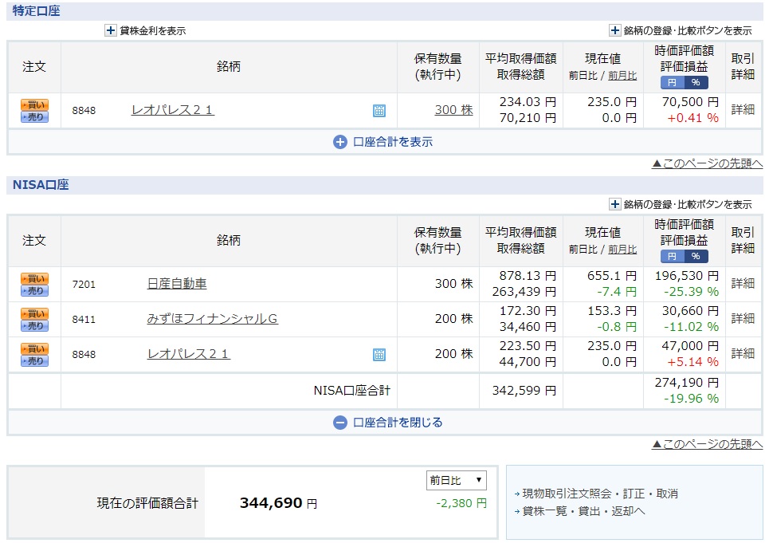
Task: Click the 買い button for レオパレス21 in NISA口座
Action: click(x=34, y=348)
